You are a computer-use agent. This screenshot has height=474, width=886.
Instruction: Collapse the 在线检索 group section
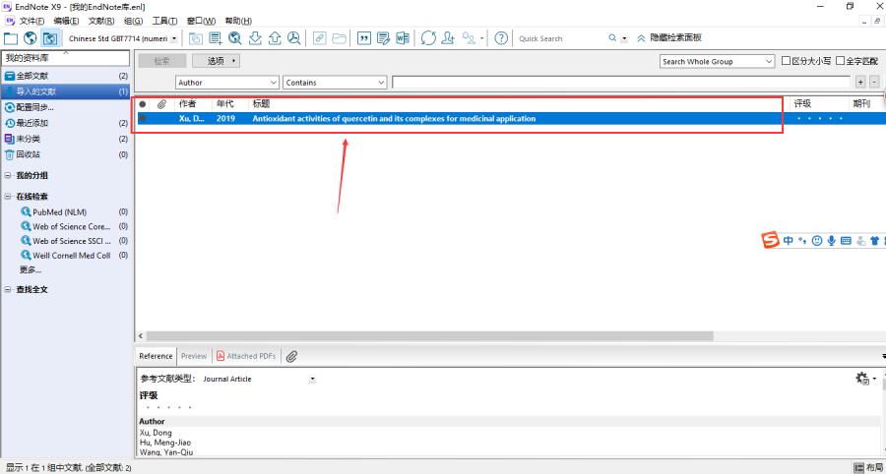point(9,196)
